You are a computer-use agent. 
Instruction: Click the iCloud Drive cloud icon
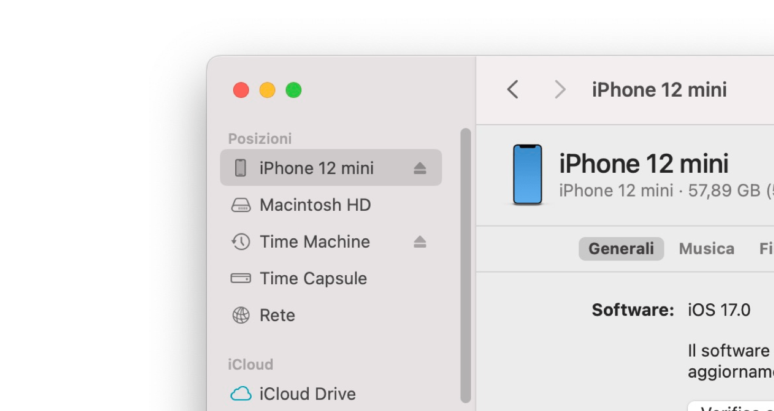click(241, 394)
